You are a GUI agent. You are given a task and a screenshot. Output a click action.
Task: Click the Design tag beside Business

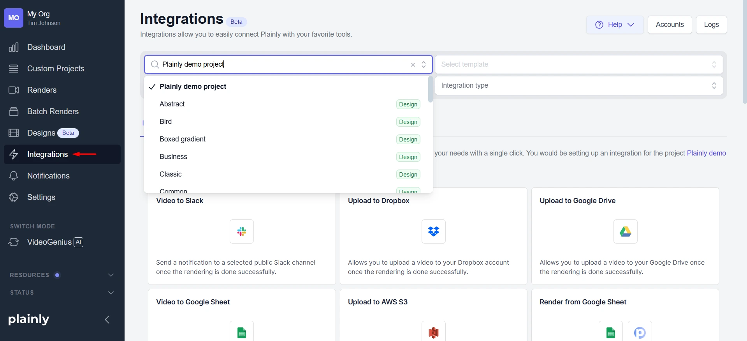tap(408, 157)
